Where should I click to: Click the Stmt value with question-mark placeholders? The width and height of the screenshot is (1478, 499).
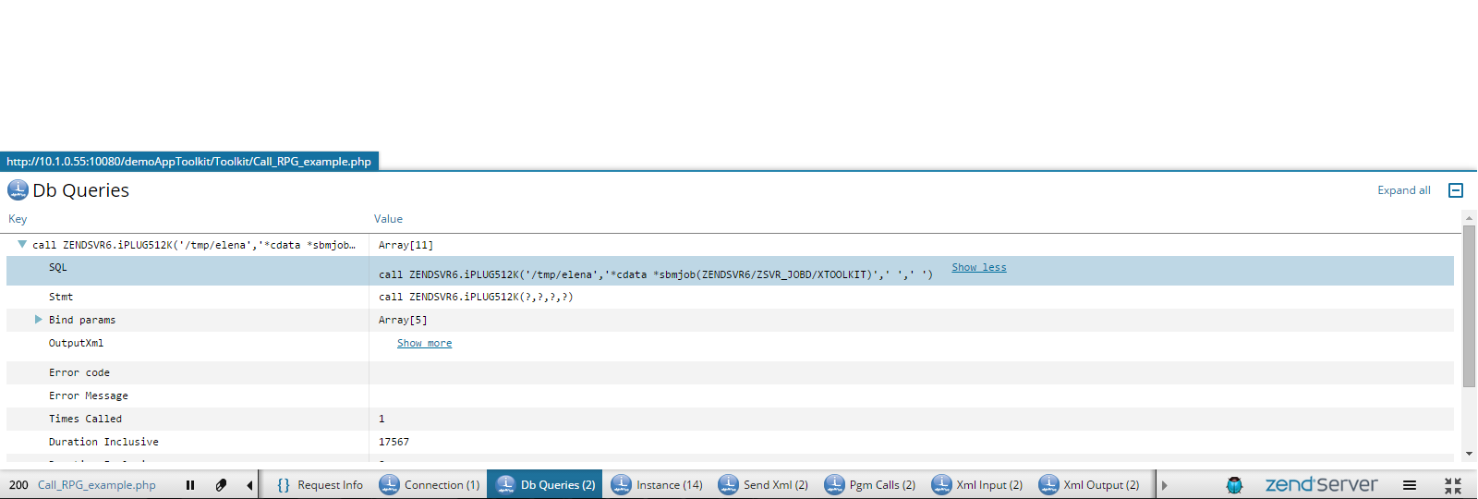[476, 298]
